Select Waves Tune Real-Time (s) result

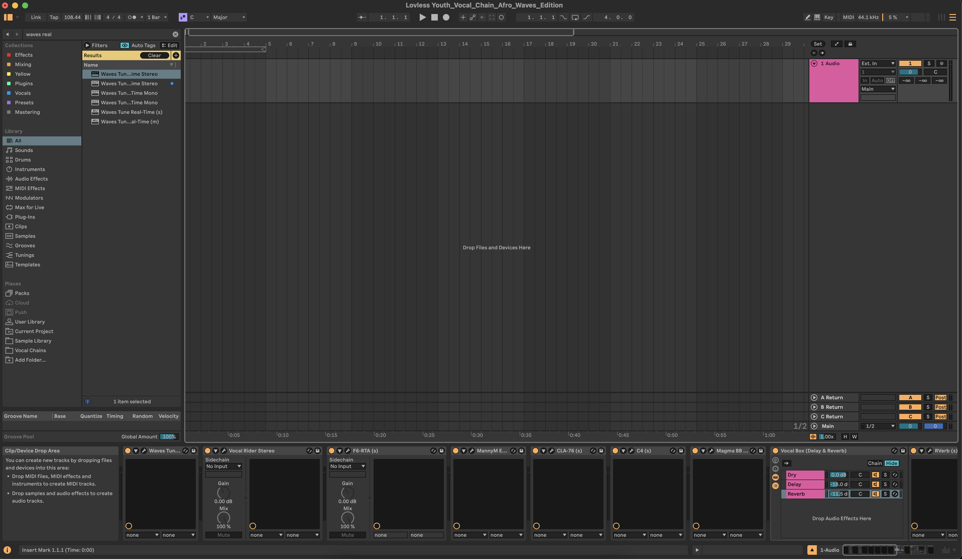(x=131, y=112)
